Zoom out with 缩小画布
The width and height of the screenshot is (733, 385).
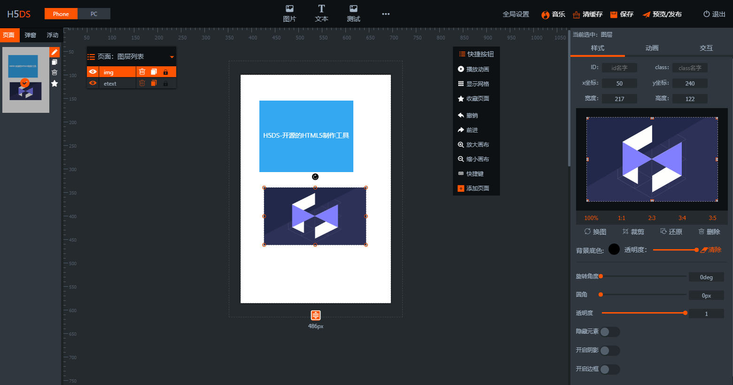[x=474, y=159]
